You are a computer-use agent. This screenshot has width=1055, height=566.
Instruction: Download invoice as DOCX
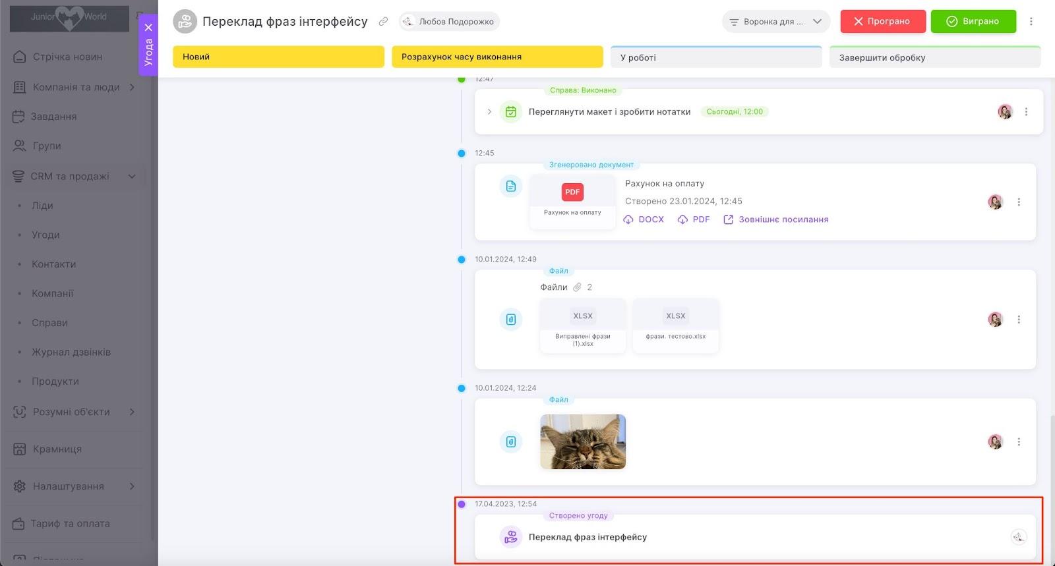click(644, 219)
